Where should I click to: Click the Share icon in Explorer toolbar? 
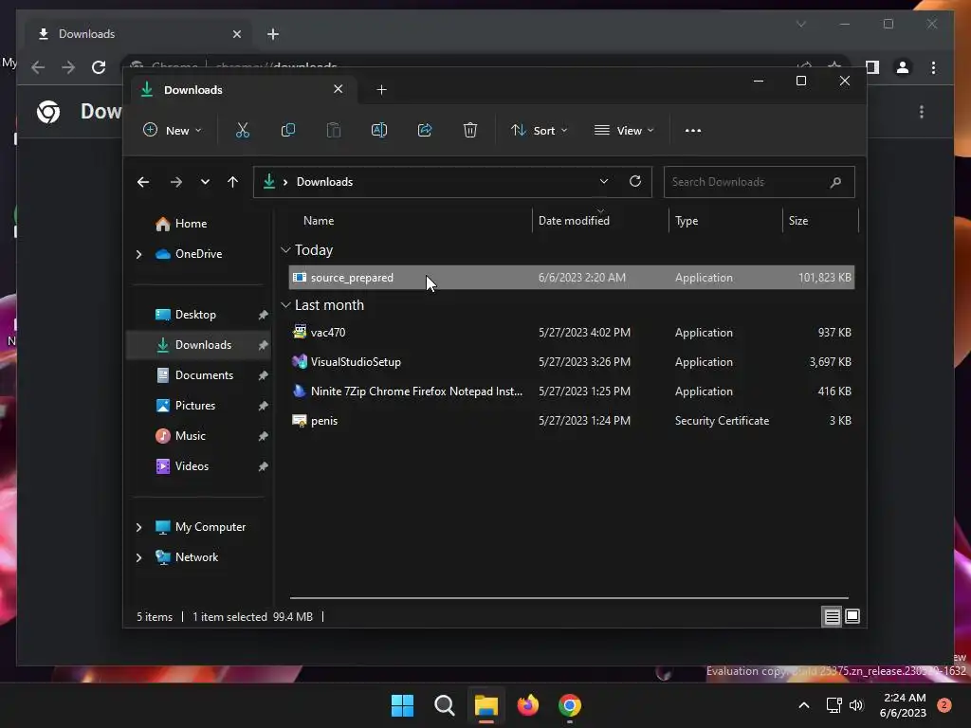pyautogui.click(x=425, y=130)
